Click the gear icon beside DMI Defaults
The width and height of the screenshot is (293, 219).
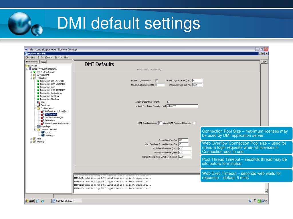[x=42, y=114]
